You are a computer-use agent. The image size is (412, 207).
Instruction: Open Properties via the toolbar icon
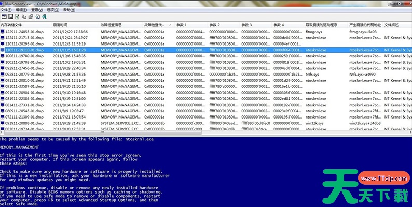pyautogui.click(x=31, y=17)
